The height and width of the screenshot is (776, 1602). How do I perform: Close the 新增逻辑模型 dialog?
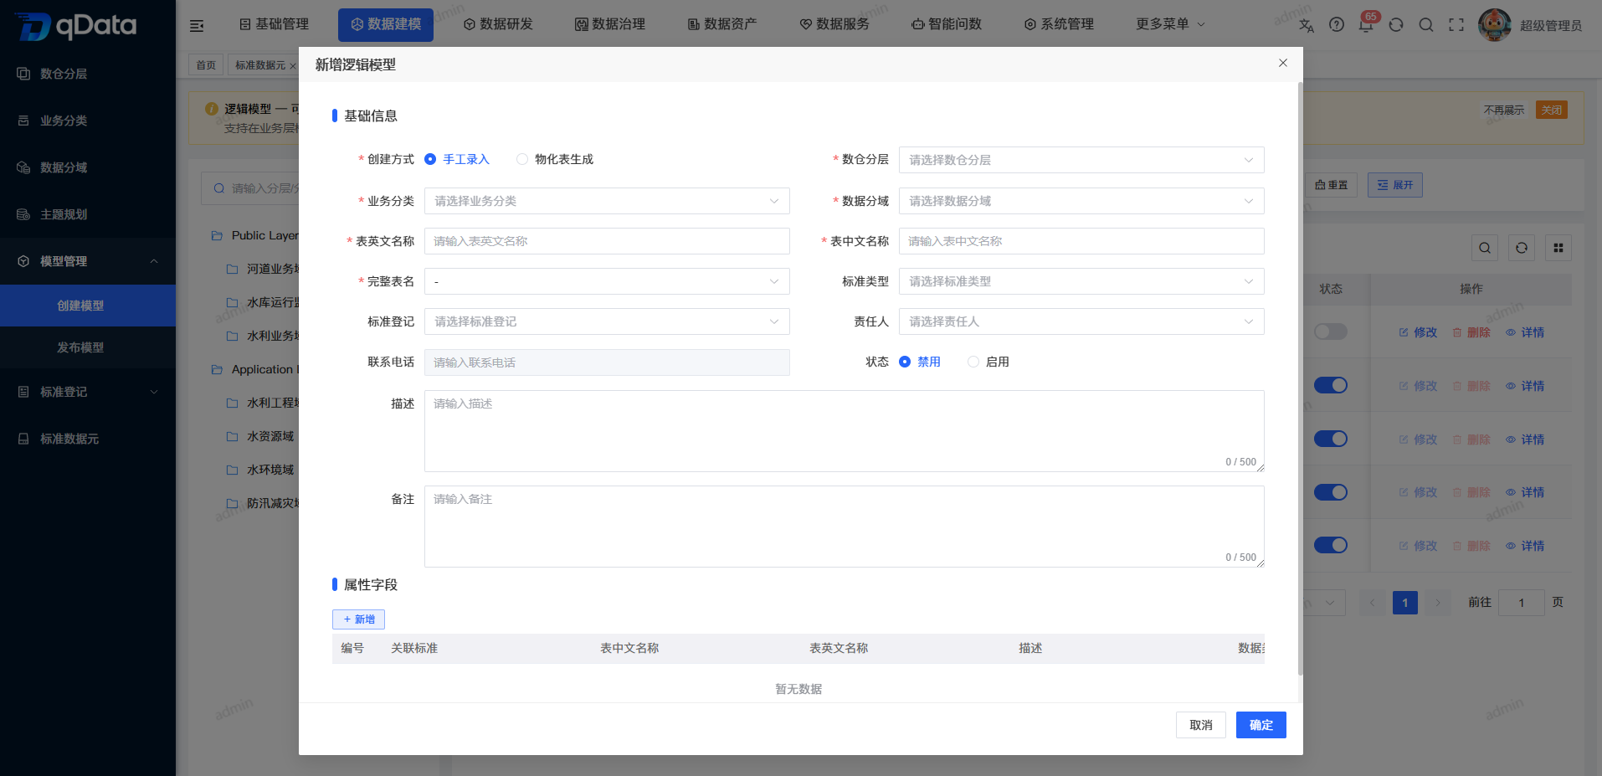coord(1283,63)
